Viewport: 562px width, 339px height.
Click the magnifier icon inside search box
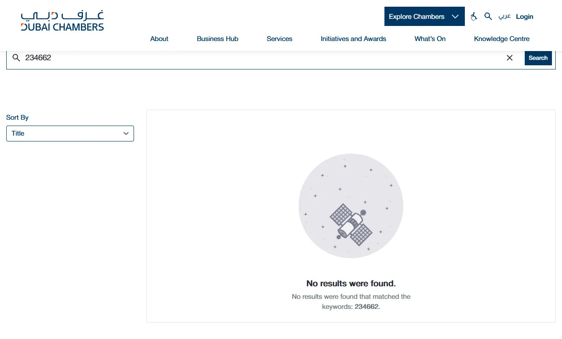(16, 58)
